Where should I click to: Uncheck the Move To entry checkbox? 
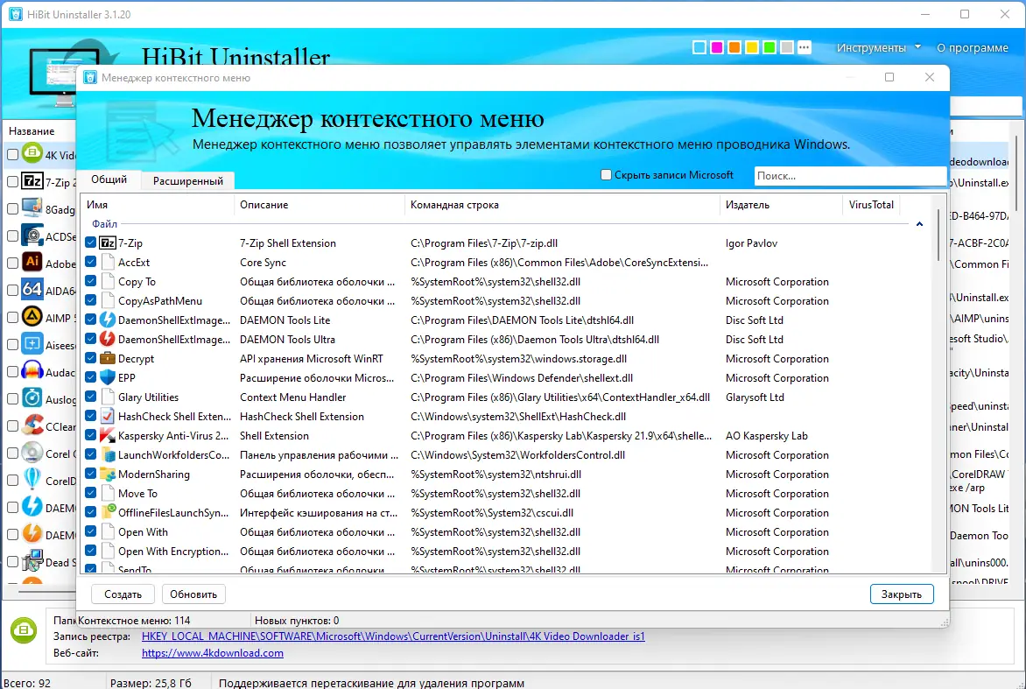coord(91,494)
